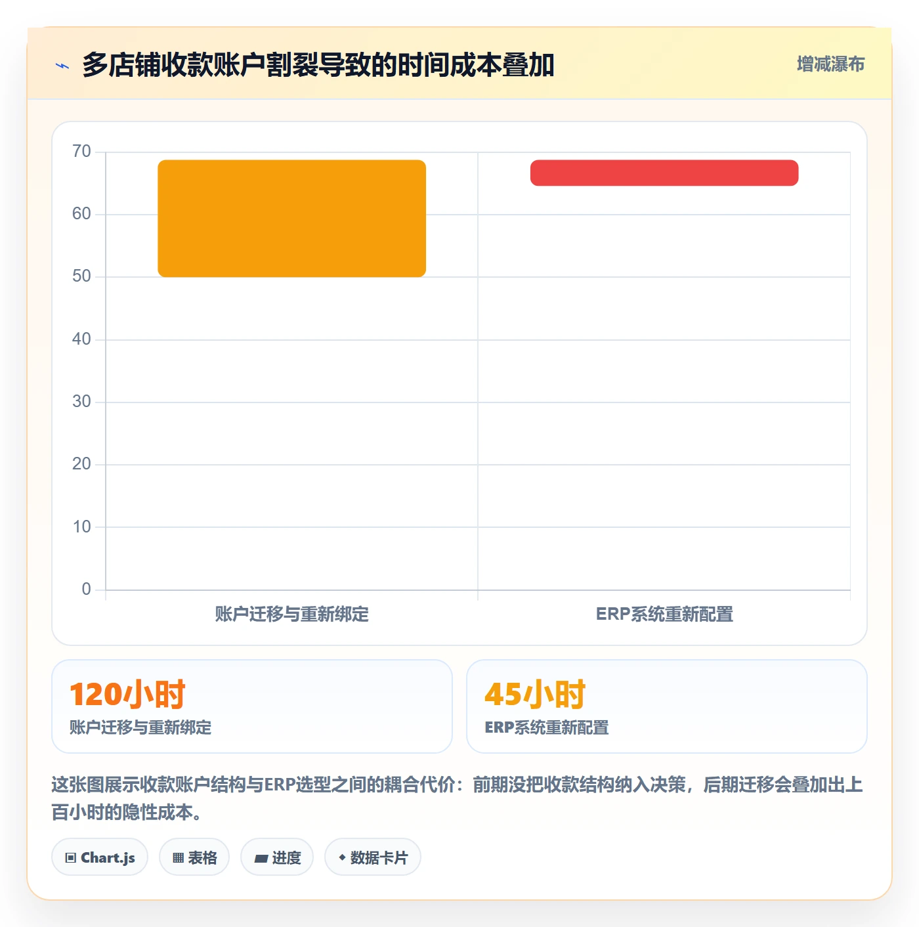Click the x-axis label ERP系统重新配置
Image resolution: width=919 pixels, height=927 pixels.
point(664,614)
